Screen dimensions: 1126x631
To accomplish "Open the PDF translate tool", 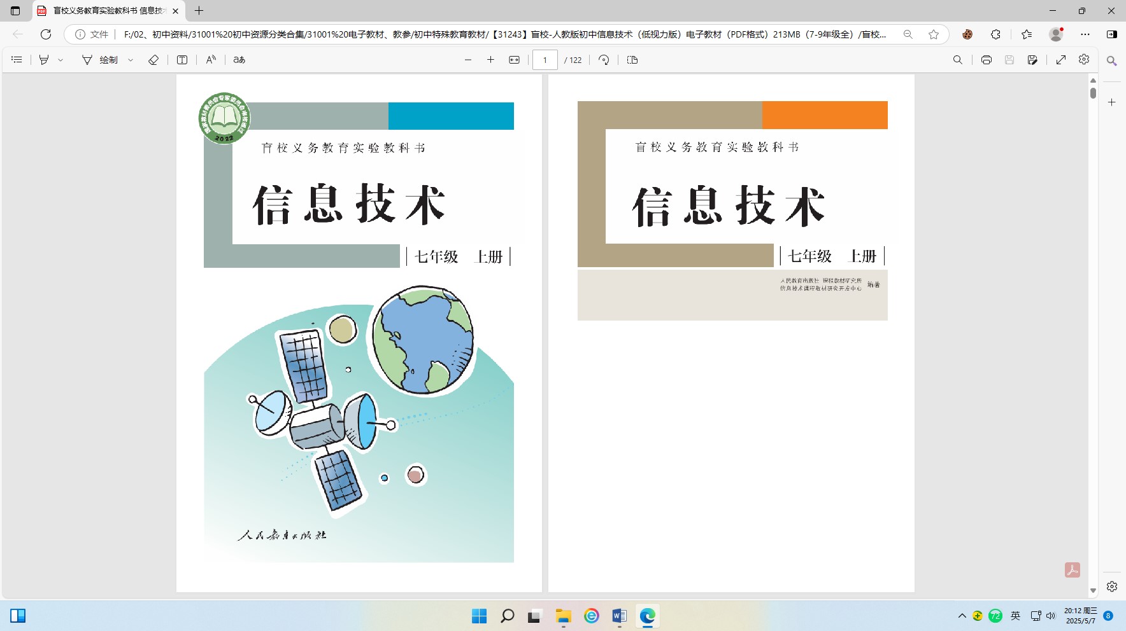I will point(239,60).
